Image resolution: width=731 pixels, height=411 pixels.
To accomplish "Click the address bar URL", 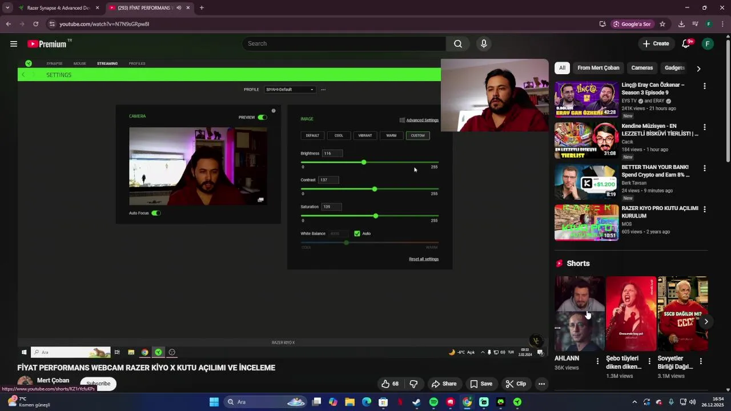I will [105, 24].
